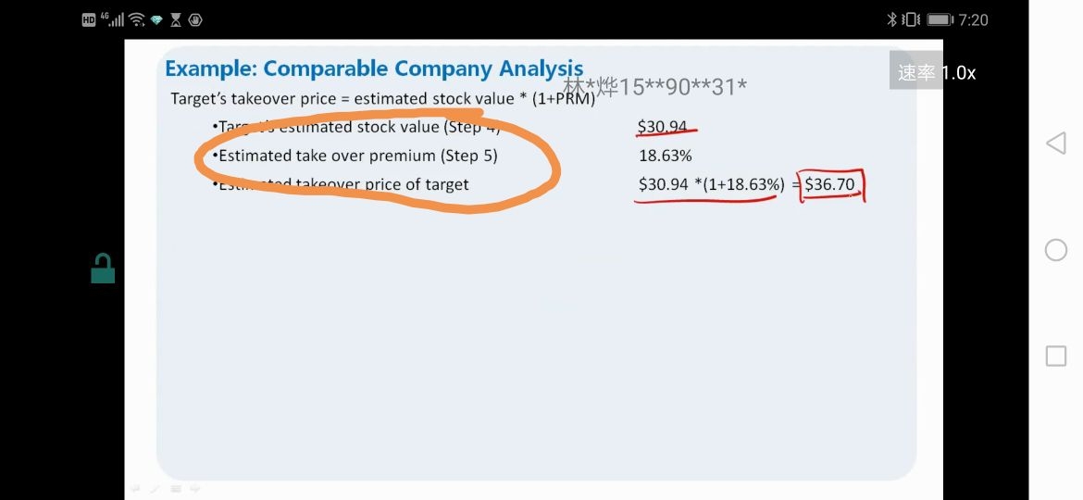The height and width of the screenshot is (500, 1083).
Task: Click the Example: Comparable Company Analysis title
Action: [x=374, y=69]
